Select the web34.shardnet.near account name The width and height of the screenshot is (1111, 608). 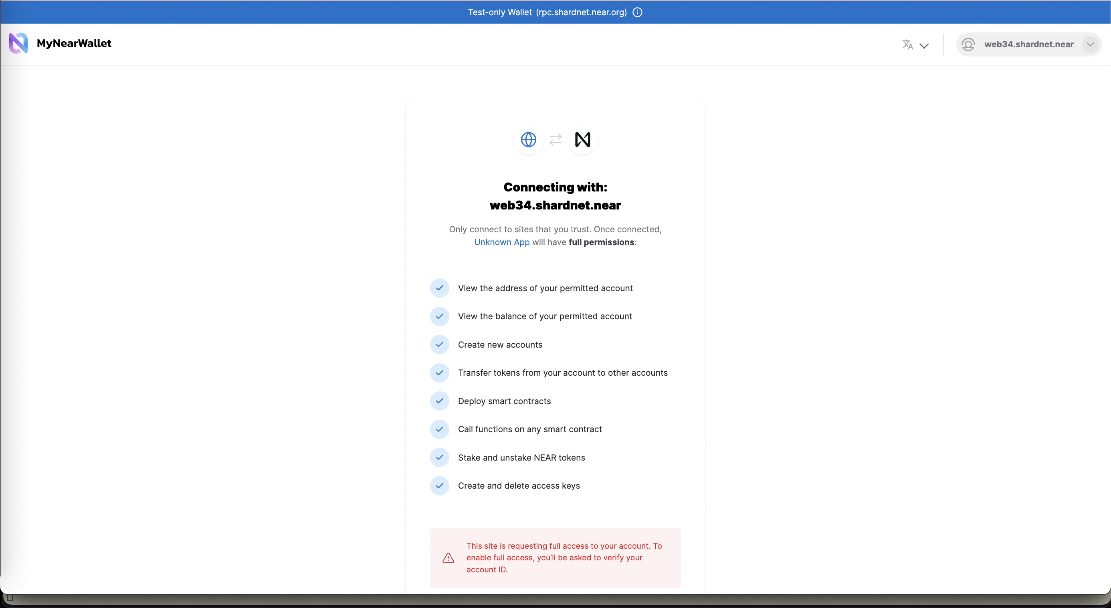(x=1030, y=44)
